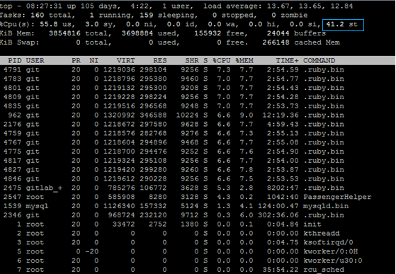Click the VIRT column header
Screen dimensions: 396x274
[x=126, y=61]
